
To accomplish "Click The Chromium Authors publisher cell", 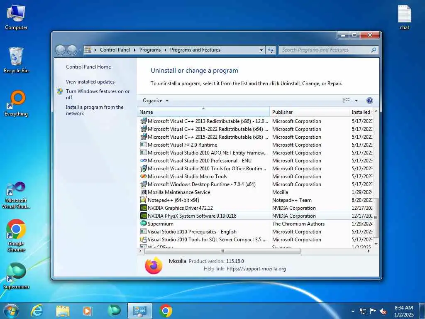I will pos(298,224).
